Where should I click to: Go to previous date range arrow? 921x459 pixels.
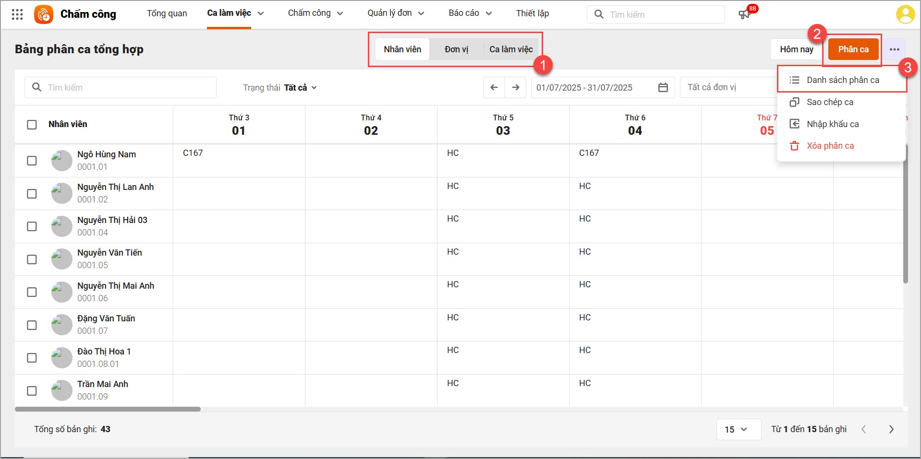tap(494, 87)
